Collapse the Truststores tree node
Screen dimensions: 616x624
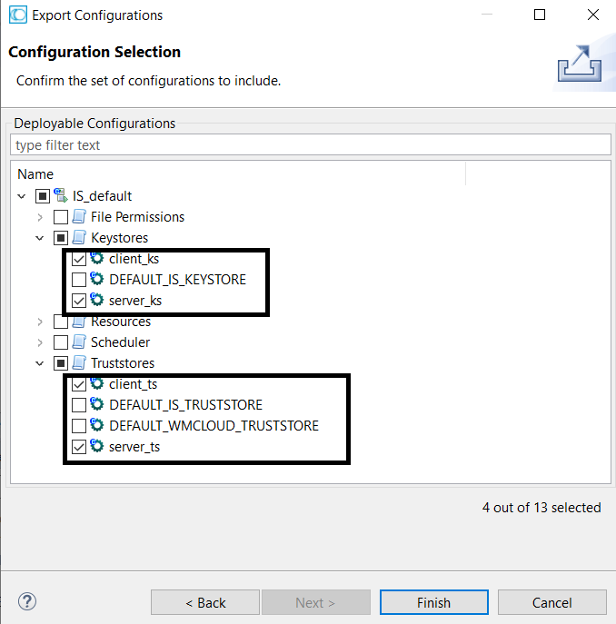click(40, 363)
